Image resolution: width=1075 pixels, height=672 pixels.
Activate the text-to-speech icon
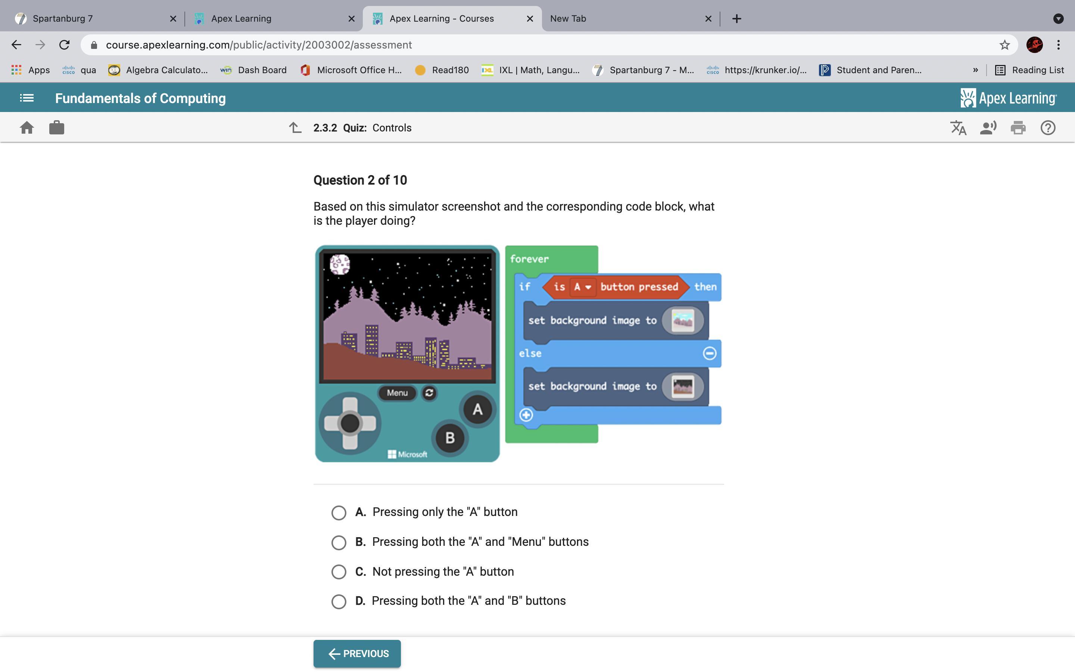(x=988, y=128)
